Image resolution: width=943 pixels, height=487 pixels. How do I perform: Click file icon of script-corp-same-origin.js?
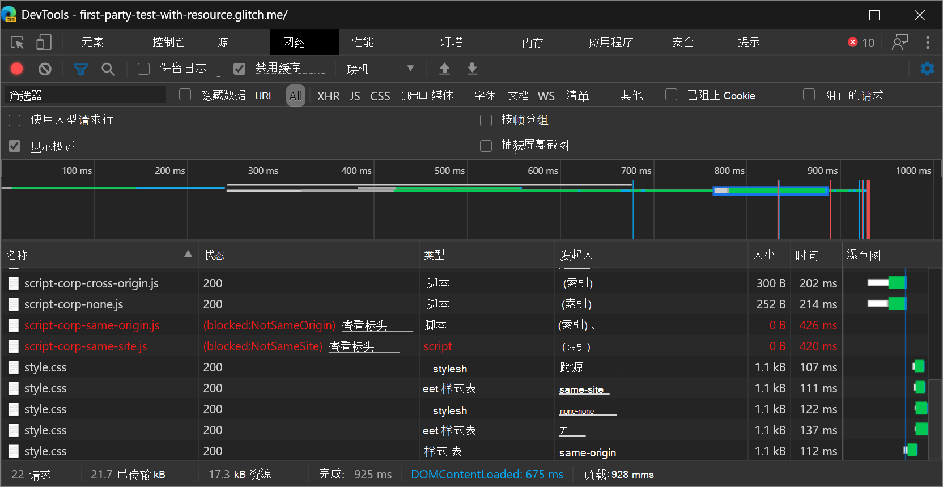pyautogui.click(x=14, y=325)
